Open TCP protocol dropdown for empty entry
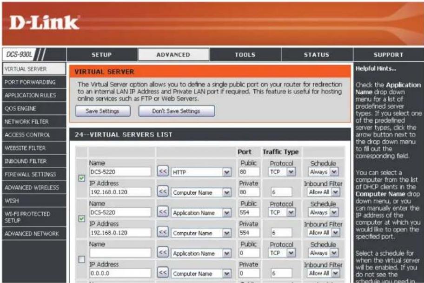The image size is (424, 283). pos(282,253)
